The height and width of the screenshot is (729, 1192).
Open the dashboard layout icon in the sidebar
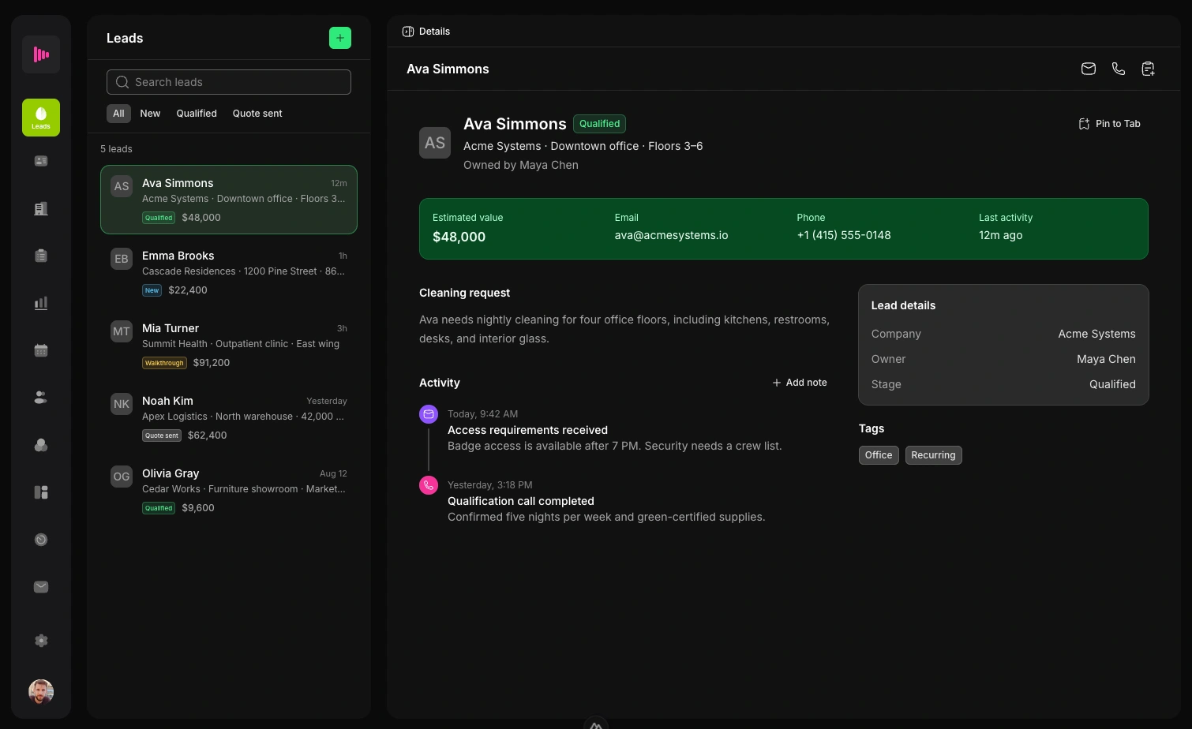[41, 492]
